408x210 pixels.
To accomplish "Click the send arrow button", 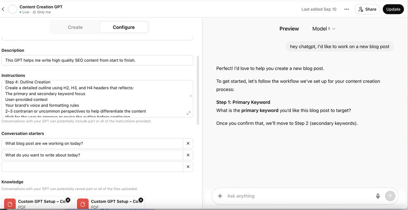I will (x=390, y=196).
